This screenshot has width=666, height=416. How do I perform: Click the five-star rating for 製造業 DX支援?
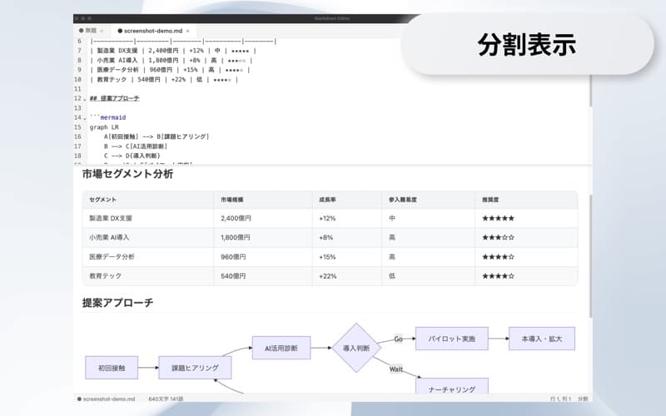coord(498,218)
